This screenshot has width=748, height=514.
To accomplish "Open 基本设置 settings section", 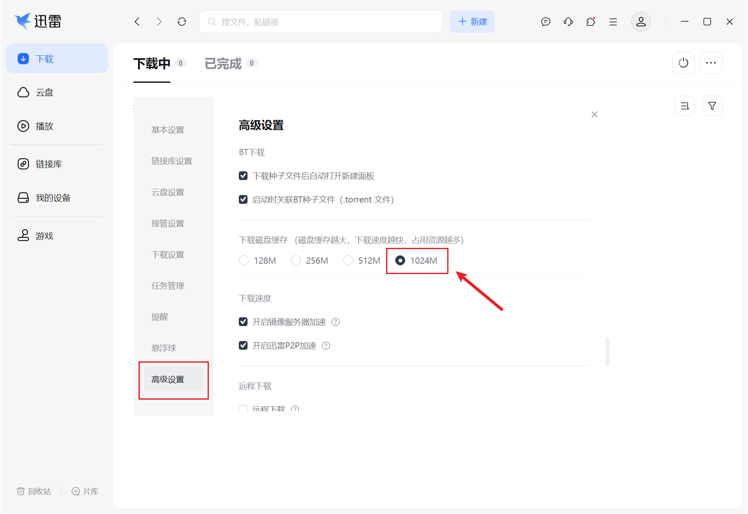I will click(168, 130).
